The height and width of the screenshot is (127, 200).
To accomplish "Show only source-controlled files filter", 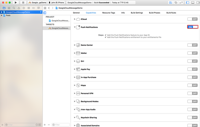I will pyautogui.click(x=40, y=125).
